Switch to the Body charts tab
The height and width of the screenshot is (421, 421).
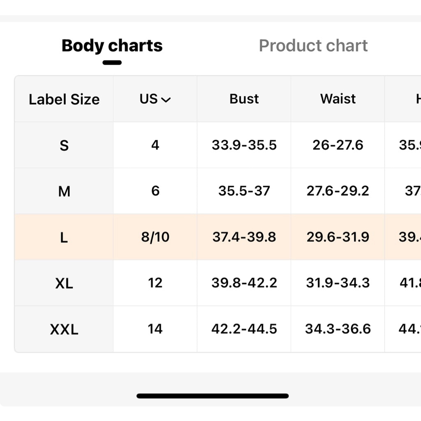tap(112, 45)
